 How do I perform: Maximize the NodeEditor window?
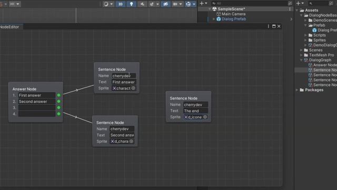[274, 26]
